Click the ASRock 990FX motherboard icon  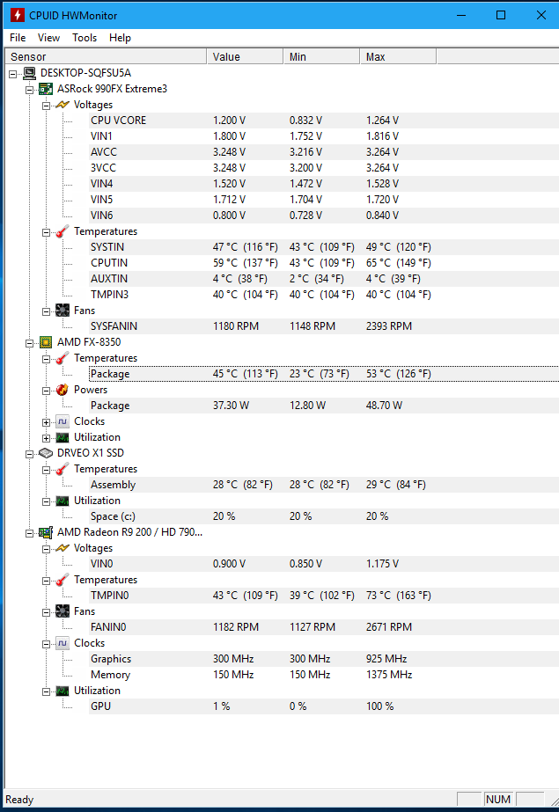46,89
